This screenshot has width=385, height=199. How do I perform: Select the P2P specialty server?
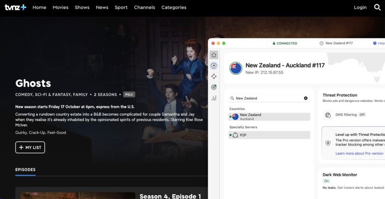coord(269,135)
